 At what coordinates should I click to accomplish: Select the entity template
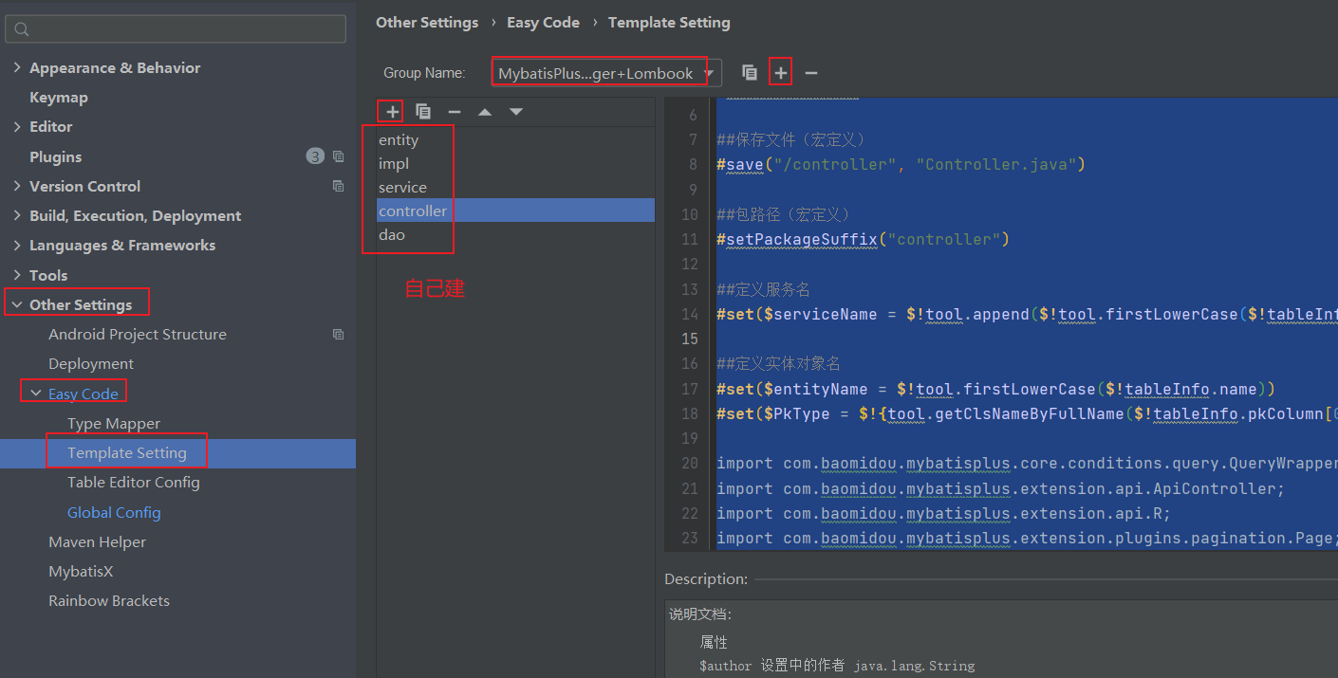515,139
